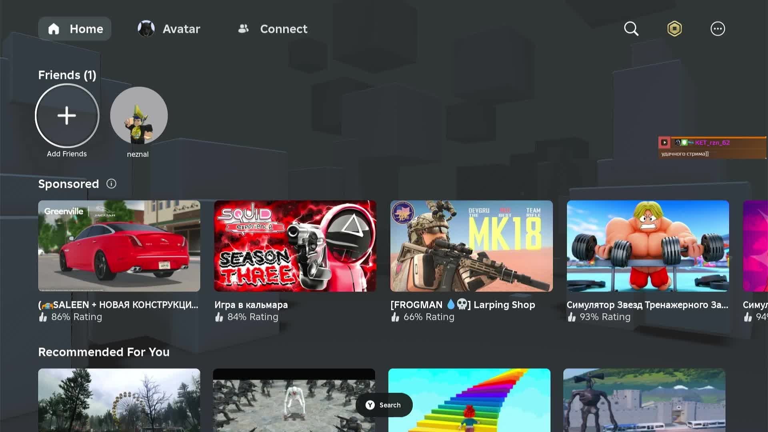Image resolution: width=768 pixels, height=432 pixels.
Task: Open the search magnifier icon
Action: [631, 29]
